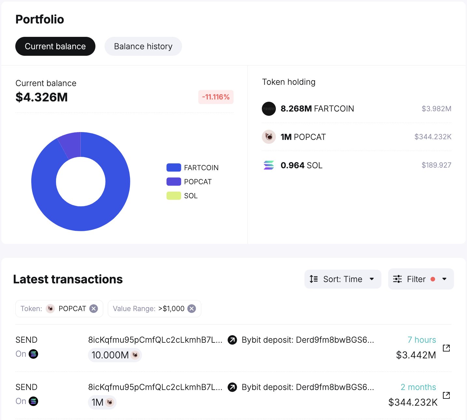The height and width of the screenshot is (420, 467).
Task: Click Solana chain icon on first transaction
Action: click(x=33, y=354)
